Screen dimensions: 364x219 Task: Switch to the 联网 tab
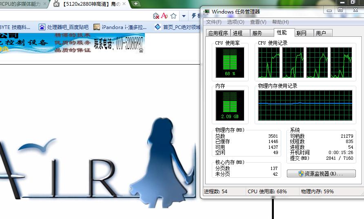tap(304, 33)
